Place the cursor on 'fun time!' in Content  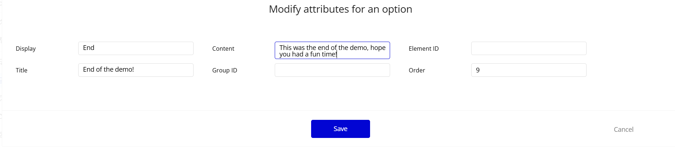click(x=323, y=54)
